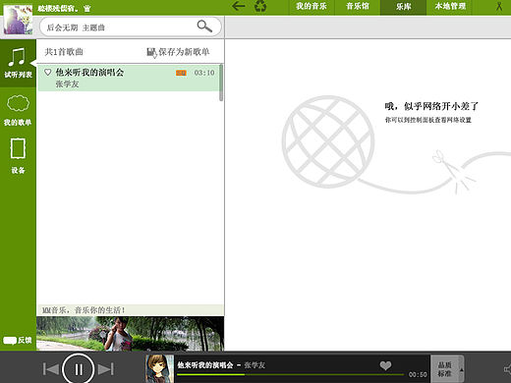Click 张学友 artist name in playlist

(67, 84)
